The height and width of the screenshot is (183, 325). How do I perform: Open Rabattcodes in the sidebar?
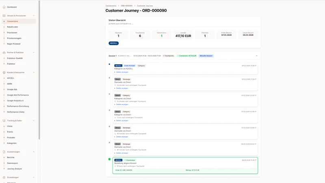point(13,27)
